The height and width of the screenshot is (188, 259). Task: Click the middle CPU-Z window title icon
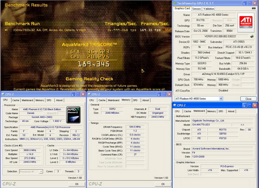(x=89, y=94)
